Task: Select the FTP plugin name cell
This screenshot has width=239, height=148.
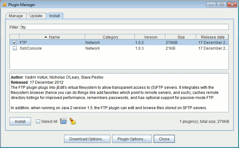Action: [23, 42]
